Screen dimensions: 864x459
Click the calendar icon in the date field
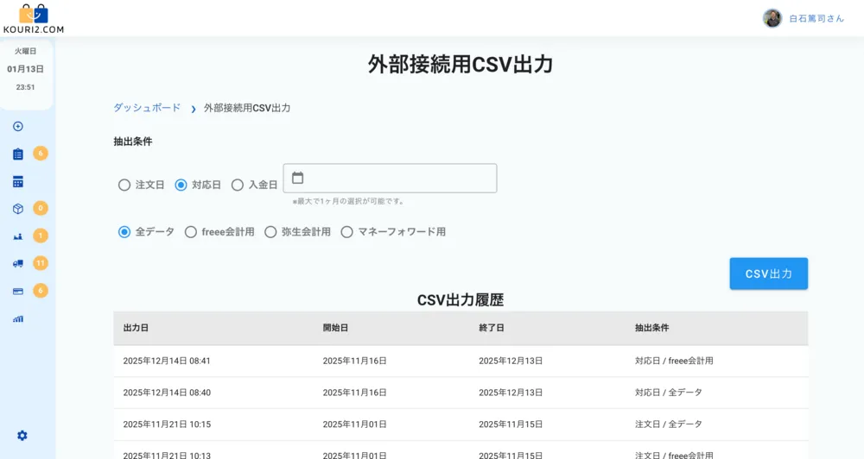[x=297, y=178]
